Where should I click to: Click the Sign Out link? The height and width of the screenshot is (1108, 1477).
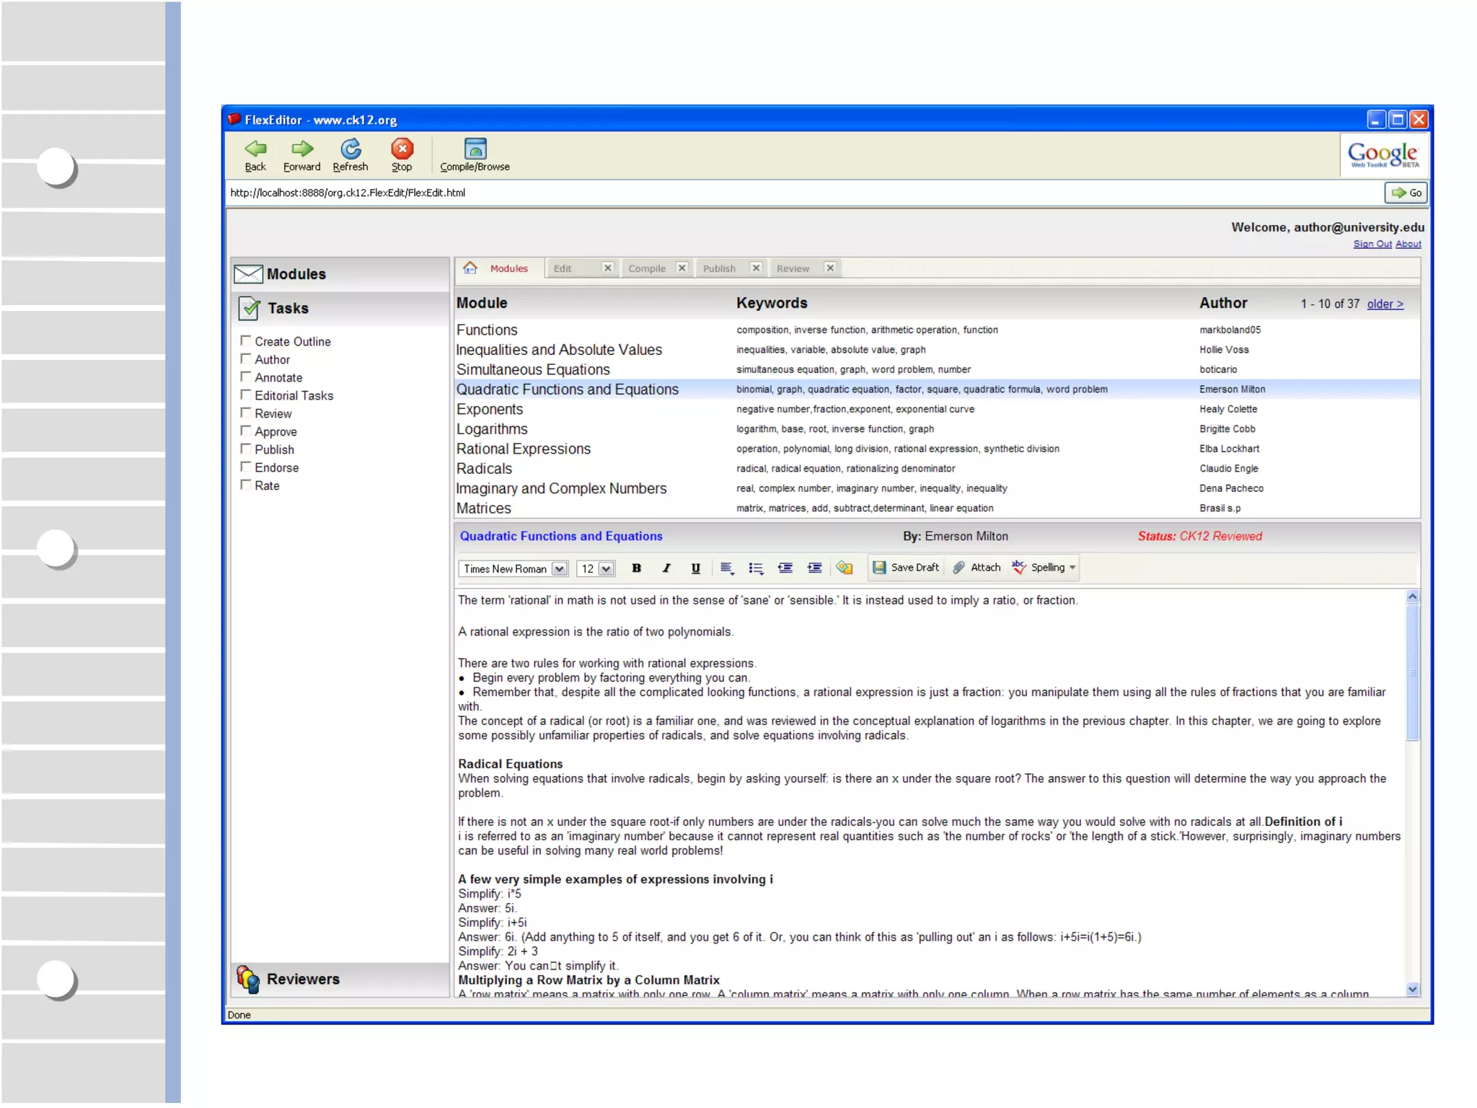tap(1372, 244)
